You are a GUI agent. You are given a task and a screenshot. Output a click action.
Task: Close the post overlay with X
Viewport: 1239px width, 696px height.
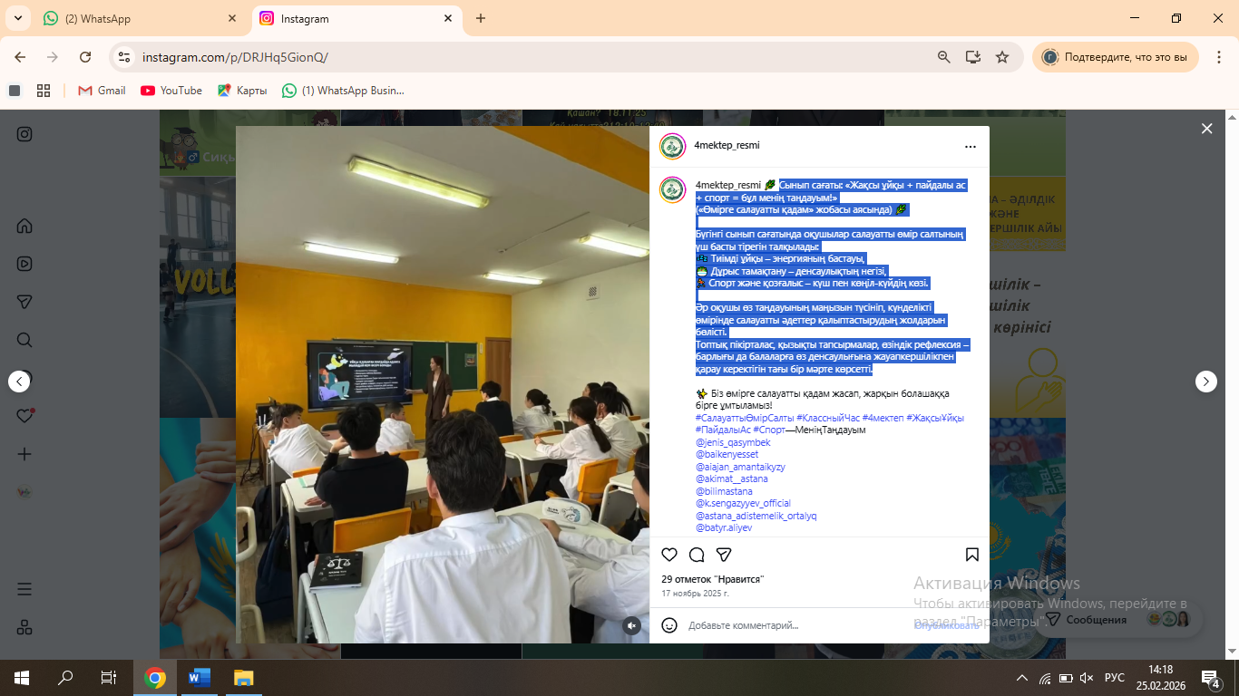(1206, 129)
